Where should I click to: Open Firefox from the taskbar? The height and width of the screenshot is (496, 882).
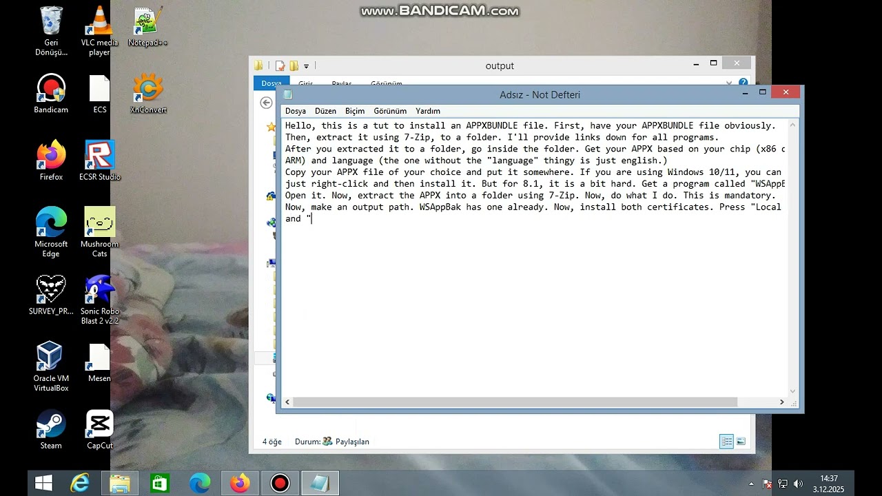click(x=240, y=484)
